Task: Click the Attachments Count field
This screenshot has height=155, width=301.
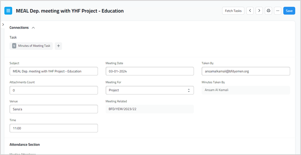Action: coord(54,90)
